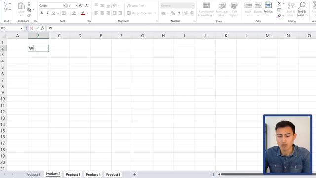Select column D header
Viewport: 316px width, 178px height.
click(80, 36)
